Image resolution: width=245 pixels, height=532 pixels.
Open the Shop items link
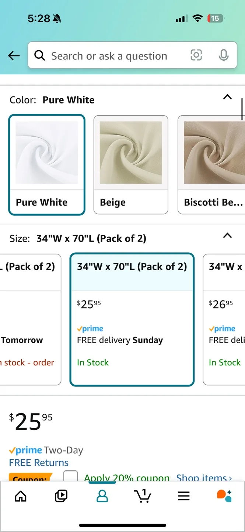tap(203, 478)
